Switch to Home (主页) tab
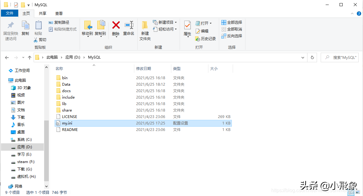The image size is (363, 196). pos(26,14)
